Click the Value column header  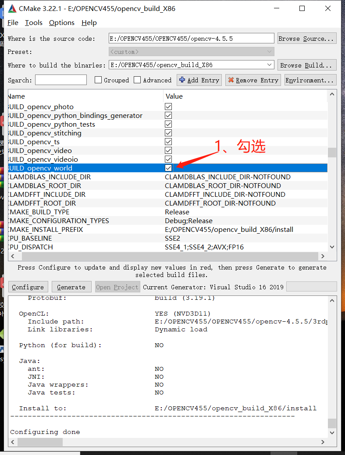click(245, 96)
